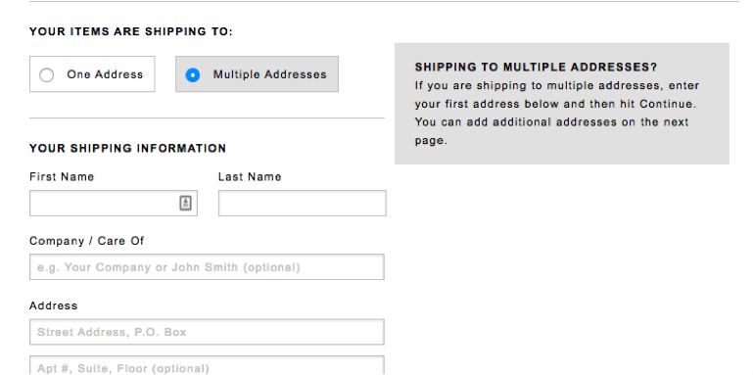Select the Multiple Addresses radio circle
Viewport: 753px width, 375px height.
(193, 75)
